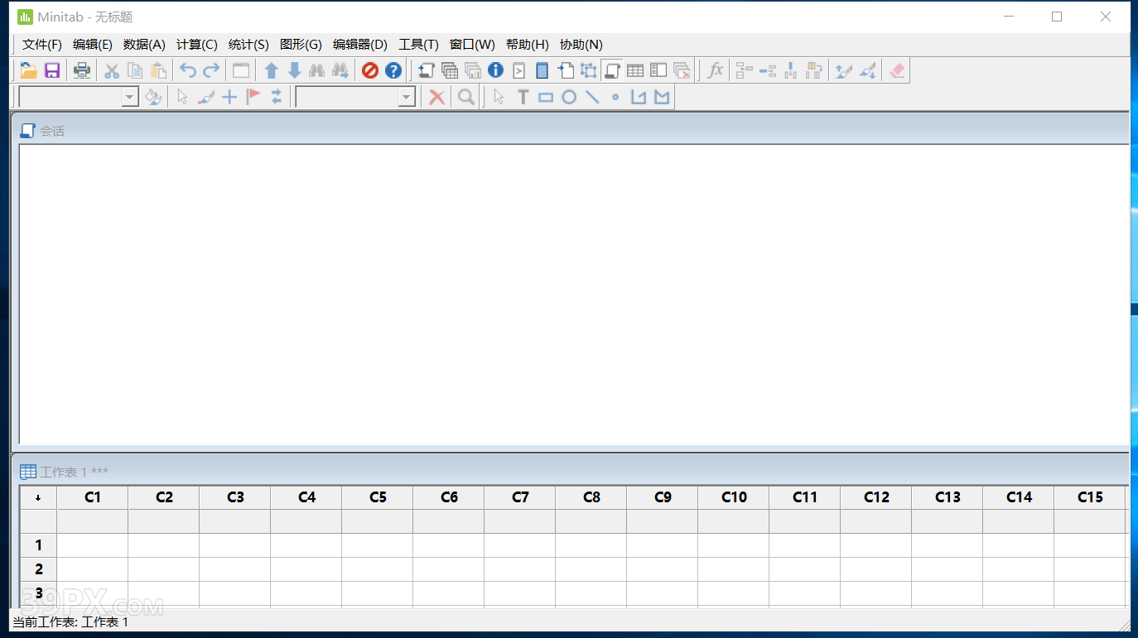Select the C15 column header
The width and height of the screenshot is (1138, 638).
tap(1090, 497)
